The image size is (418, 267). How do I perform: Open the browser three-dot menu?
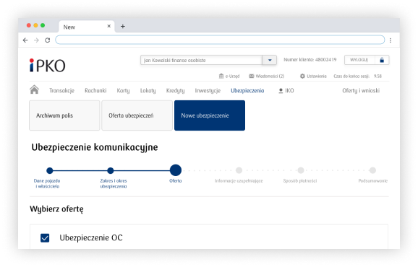pos(391,40)
